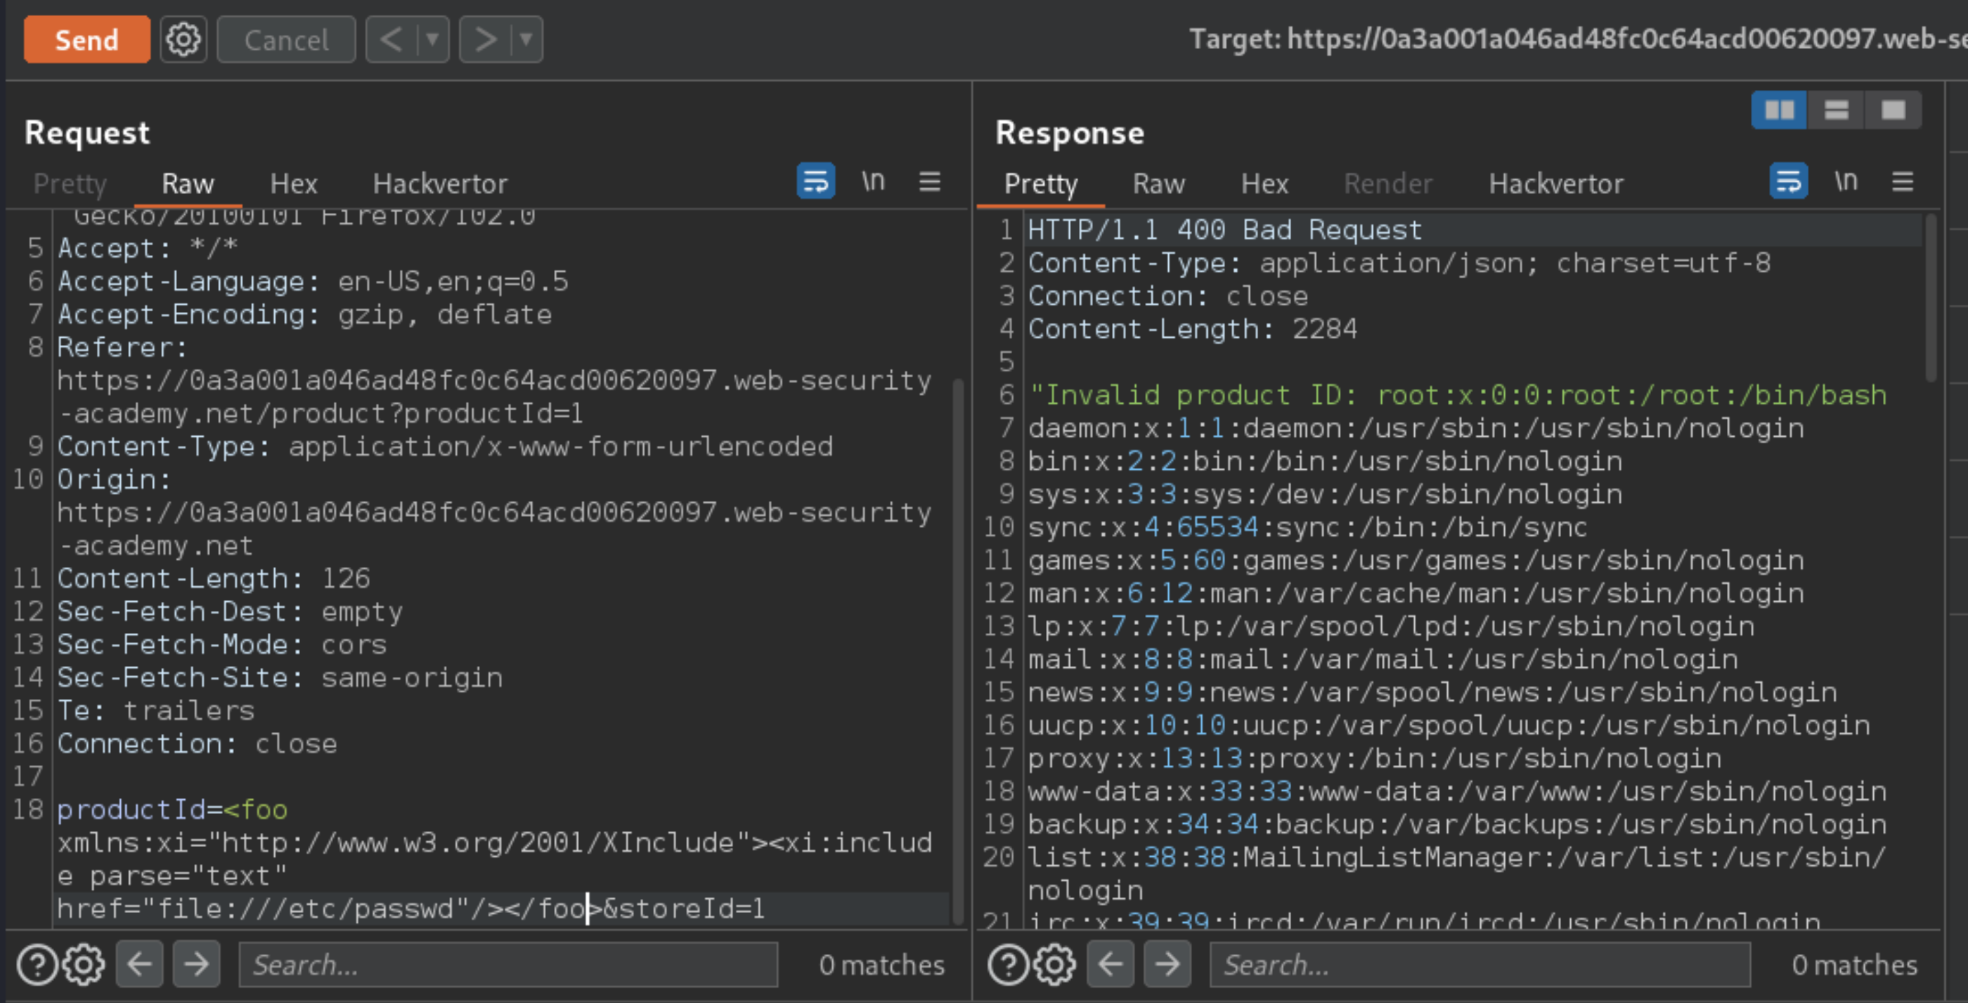Click the 'Referer:' header in request

(122, 347)
